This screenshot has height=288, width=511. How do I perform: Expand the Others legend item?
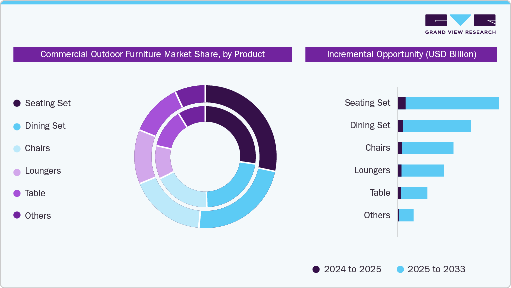38,216
